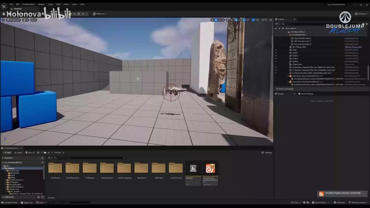This screenshot has height=208, width=370.
Task: Toggle visibility of Cube actor
Action: (x=276, y=50)
